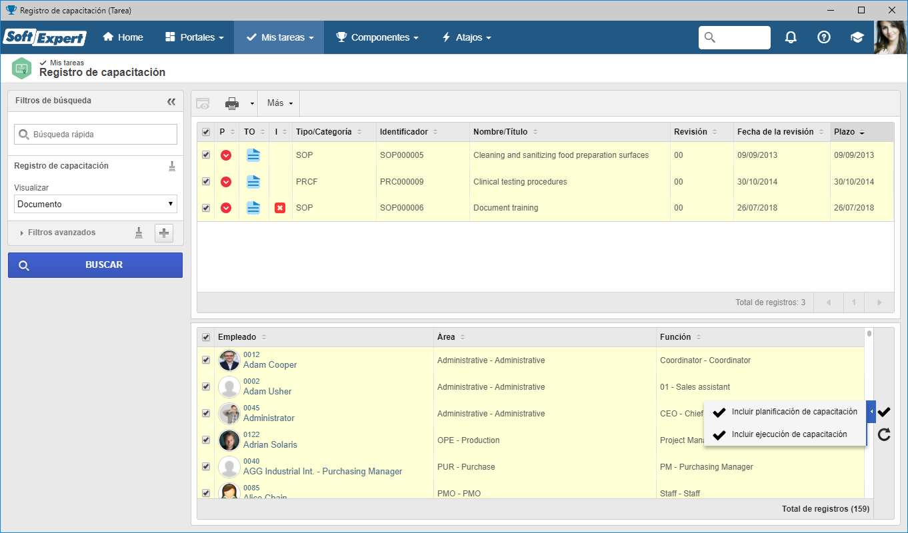Screen dimensions: 908x533
Task: Open the notifications bell
Action: point(791,37)
